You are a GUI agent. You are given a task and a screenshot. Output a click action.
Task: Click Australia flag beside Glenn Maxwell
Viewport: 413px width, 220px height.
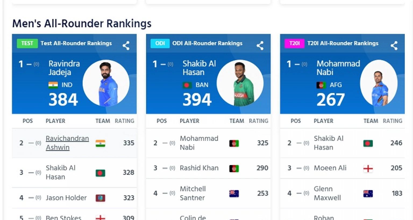[x=368, y=194]
